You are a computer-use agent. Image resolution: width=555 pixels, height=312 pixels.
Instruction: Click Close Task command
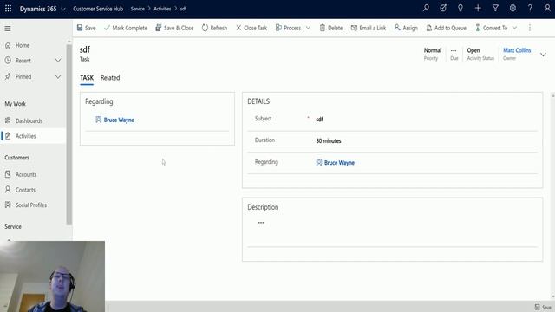pos(251,28)
